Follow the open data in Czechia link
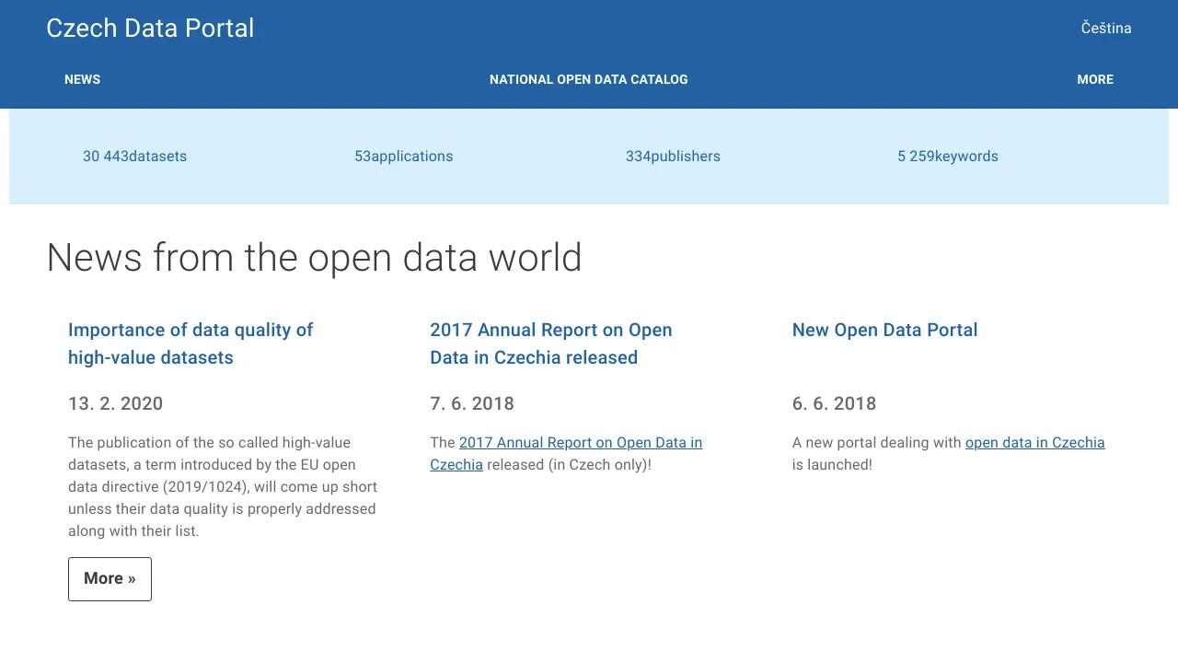Screen dimensions: 1178x663 [1035, 443]
